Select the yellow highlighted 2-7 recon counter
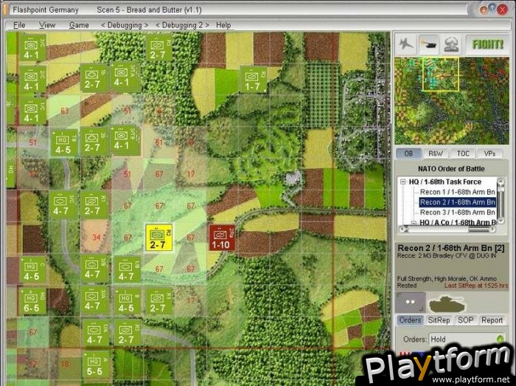Viewport: 516px width, 386px height. pos(159,238)
